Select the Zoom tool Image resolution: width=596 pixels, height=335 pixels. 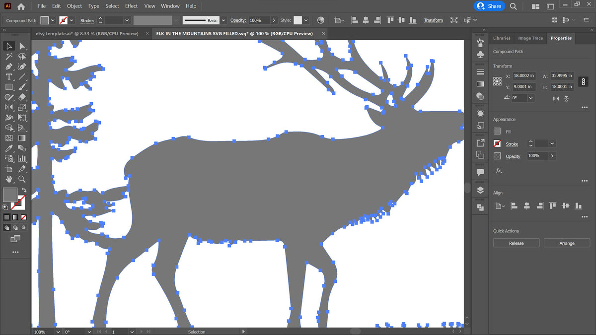22,179
